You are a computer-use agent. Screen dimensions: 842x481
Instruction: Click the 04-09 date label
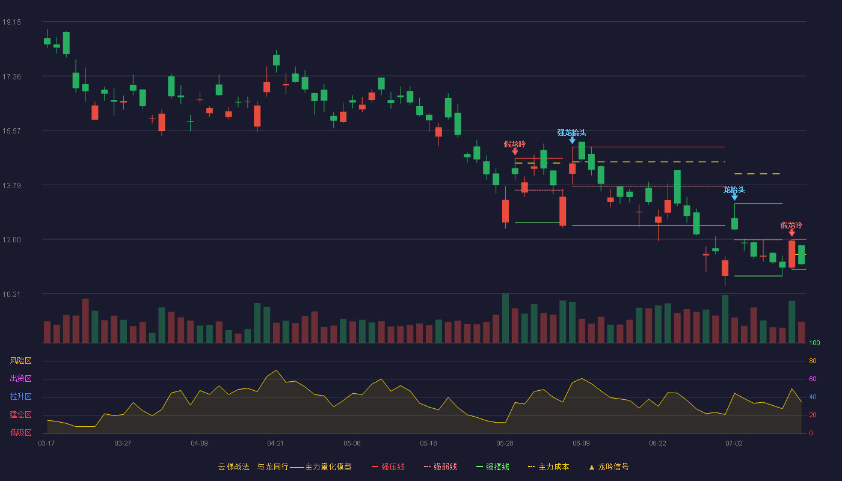pos(199,443)
